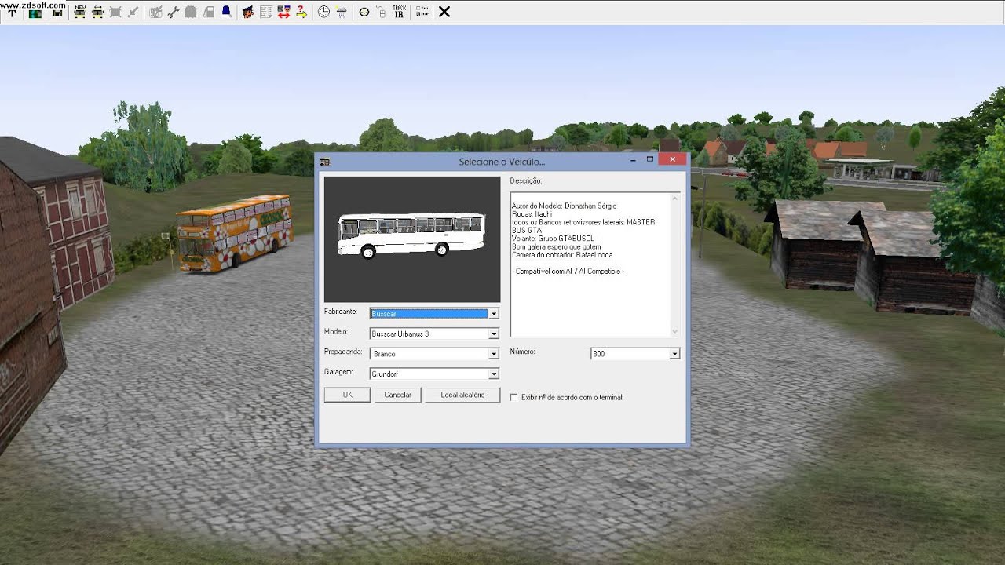Open the Número dropdown showing 800
This screenshot has height=565, width=1005.
pyautogui.click(x=634, y=354)
